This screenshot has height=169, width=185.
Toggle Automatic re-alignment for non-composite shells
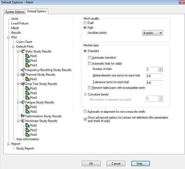85,112
